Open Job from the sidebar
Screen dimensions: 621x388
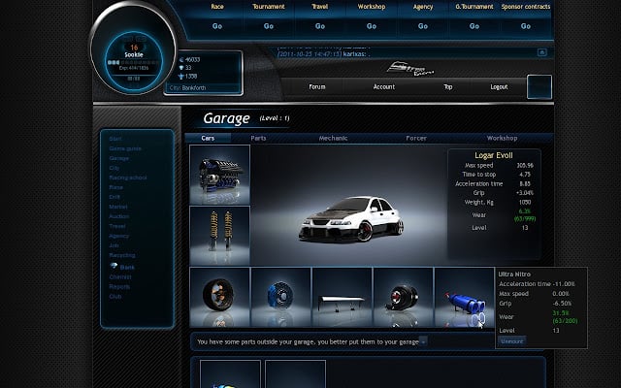point(114,245)
